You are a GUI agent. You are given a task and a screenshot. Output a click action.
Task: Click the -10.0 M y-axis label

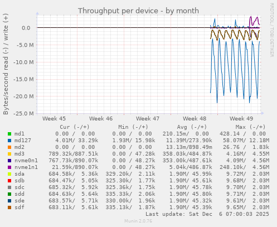[23, 62]
